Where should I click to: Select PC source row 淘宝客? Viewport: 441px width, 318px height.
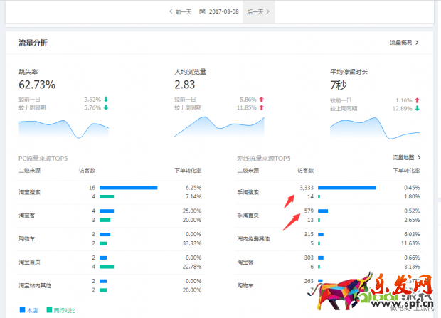coord(110,216)
